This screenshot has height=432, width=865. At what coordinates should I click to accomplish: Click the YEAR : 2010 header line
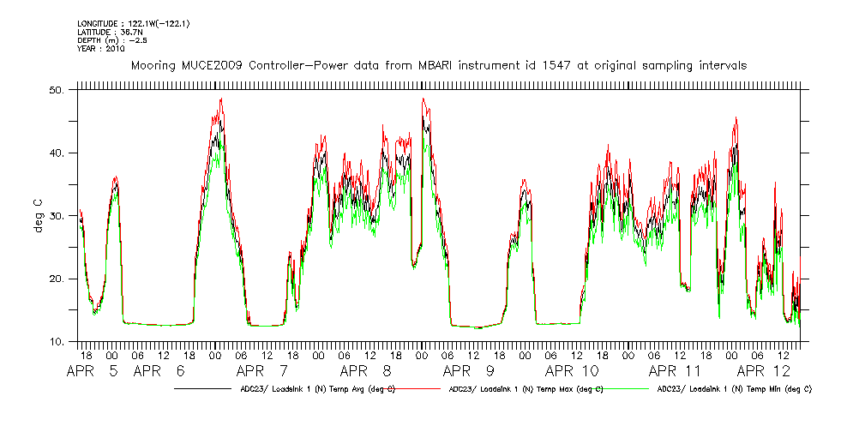101,49
